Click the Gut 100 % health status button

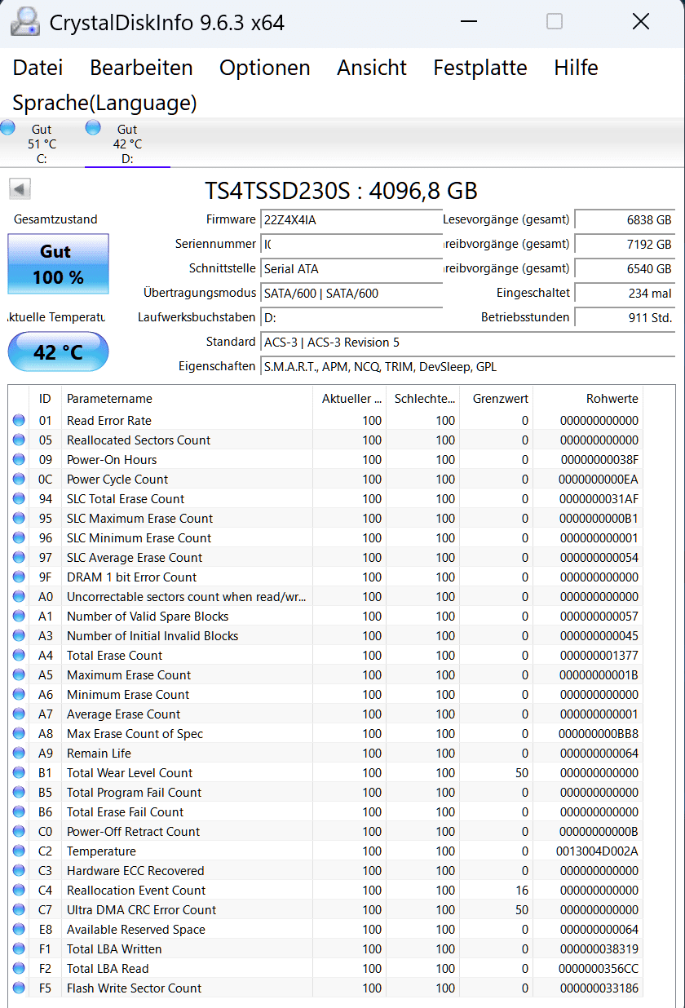tap(58, 263)
